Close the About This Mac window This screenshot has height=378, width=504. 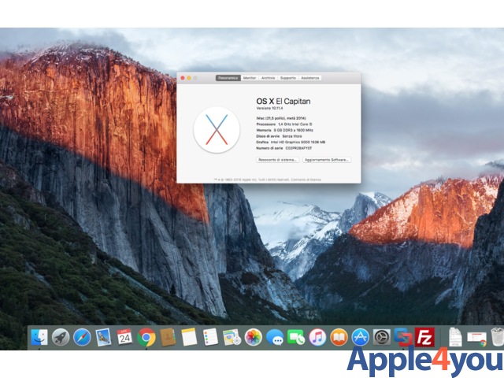183,78
